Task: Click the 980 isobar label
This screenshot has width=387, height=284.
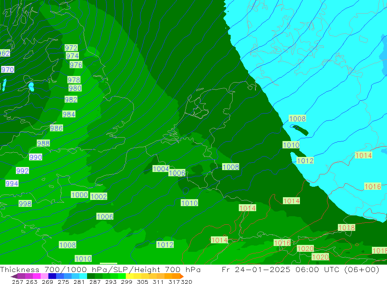Action: [75, 88]
